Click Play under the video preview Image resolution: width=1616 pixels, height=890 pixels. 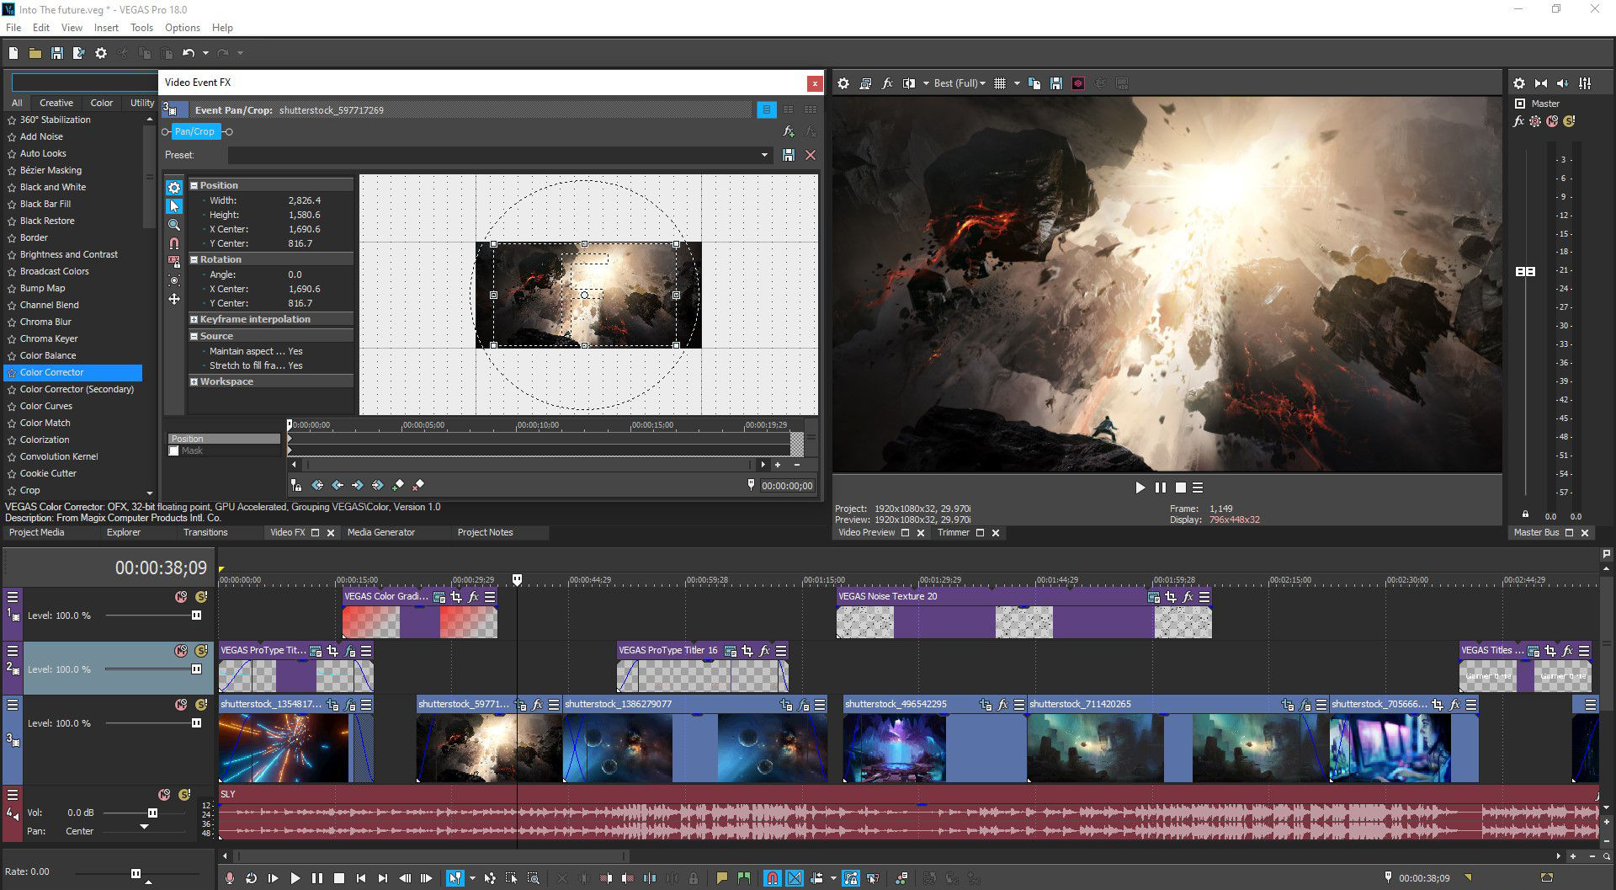(1140, 488)
